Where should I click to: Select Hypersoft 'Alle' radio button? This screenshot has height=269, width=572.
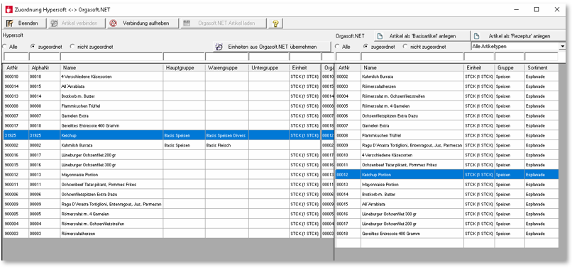coord(4,47)
